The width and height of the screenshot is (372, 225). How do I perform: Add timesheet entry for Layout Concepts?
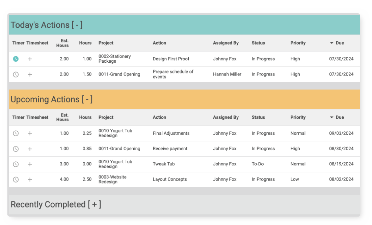30,180
